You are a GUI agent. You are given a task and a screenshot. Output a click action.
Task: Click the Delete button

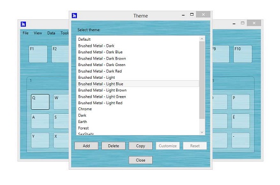[x=114, y=146]
